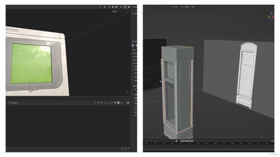This screenshot has height=157, width=280.
Task: Select the highlighted texture set row
Action: [x=134, y=14]
